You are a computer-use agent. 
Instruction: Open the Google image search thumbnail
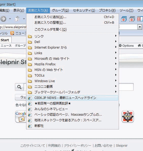(x=21, y=116)
